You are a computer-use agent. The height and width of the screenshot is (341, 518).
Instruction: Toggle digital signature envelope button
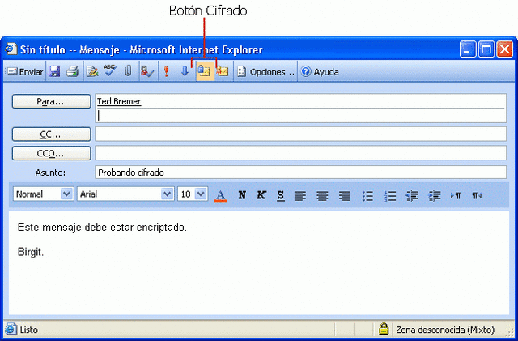tap(223, 71)
